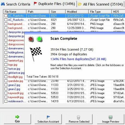Click the green light in Scan Complete dialog

[x=39, y=39]
